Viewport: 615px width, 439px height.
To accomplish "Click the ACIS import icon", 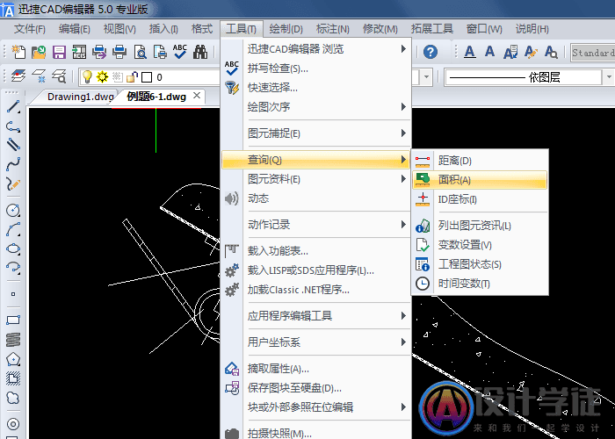I will tap(79, 52).
